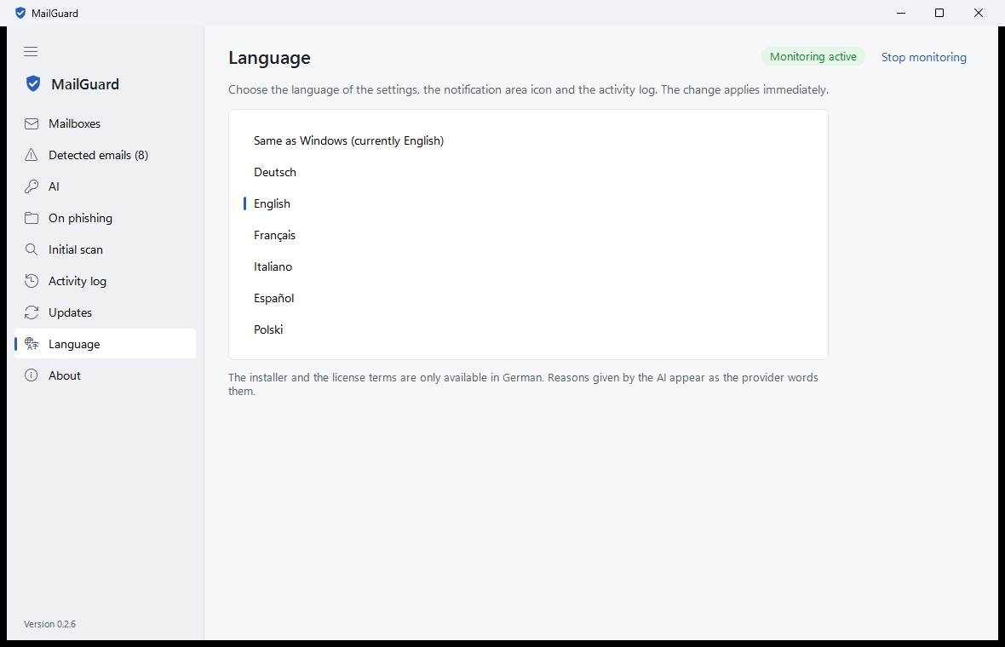Show the Activity log
1005x647 pixels.
tap(105, 281)
